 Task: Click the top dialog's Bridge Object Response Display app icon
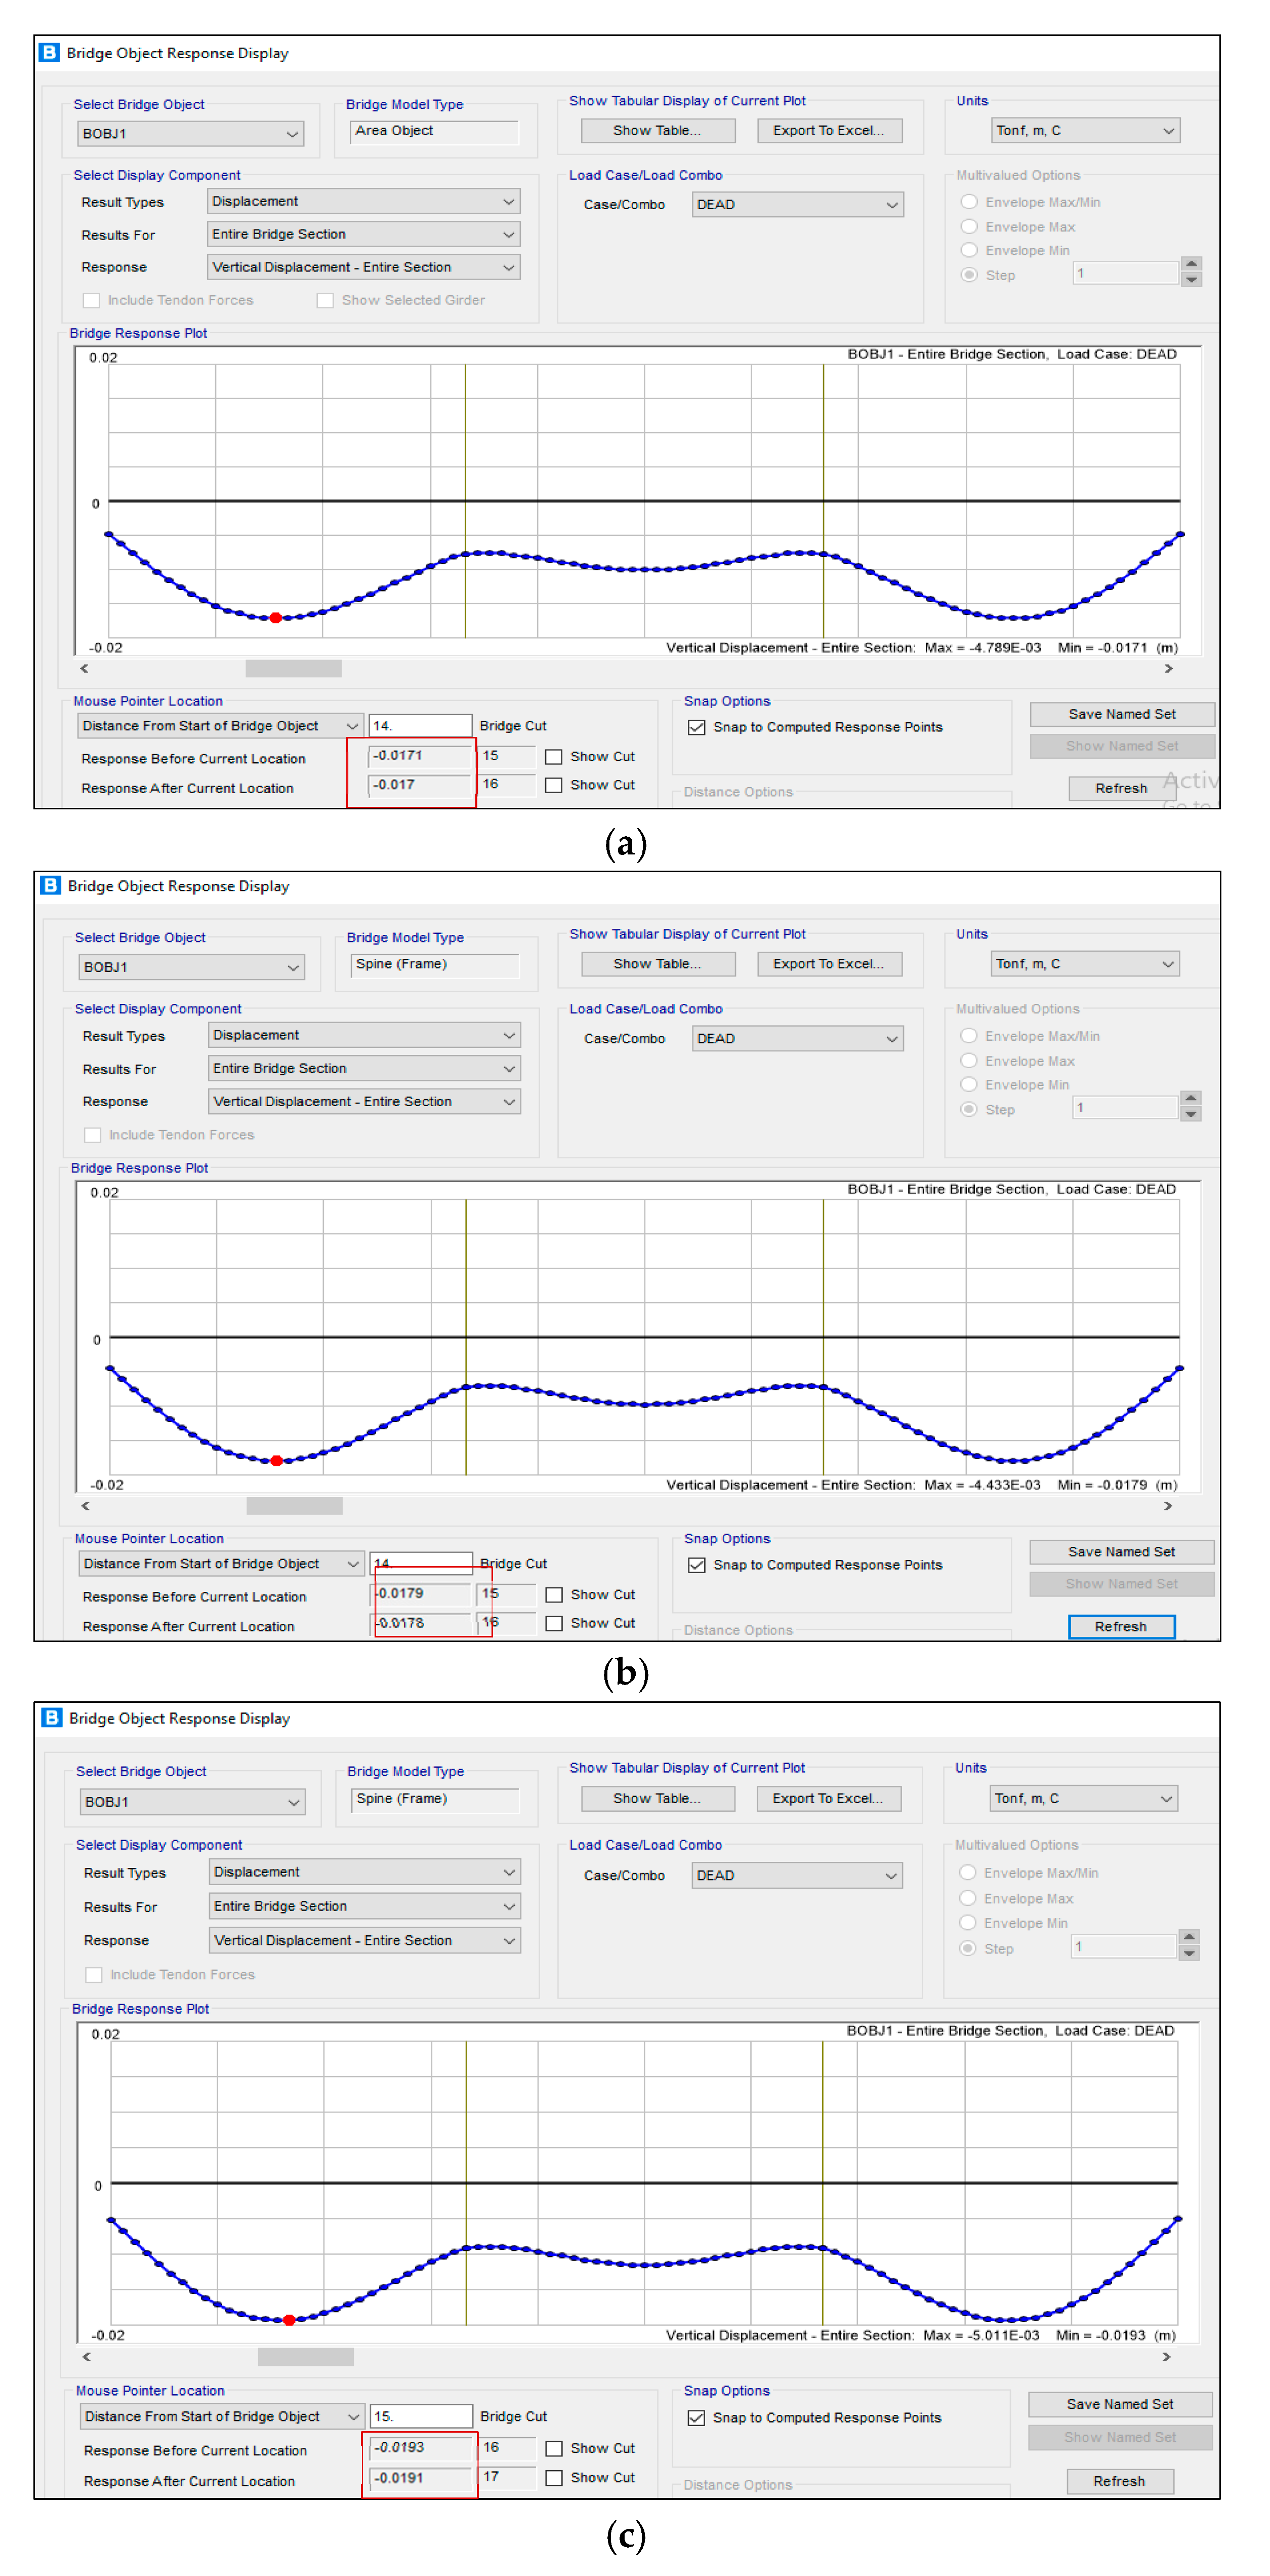tap(49, 52)
